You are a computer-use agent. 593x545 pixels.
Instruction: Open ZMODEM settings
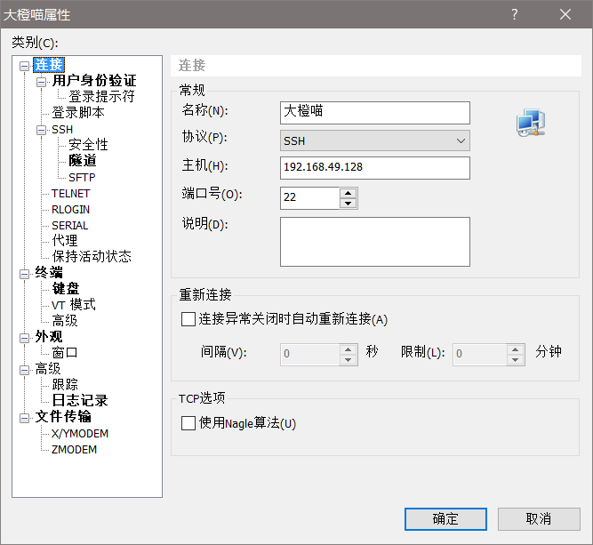click(x=74, y=449)
